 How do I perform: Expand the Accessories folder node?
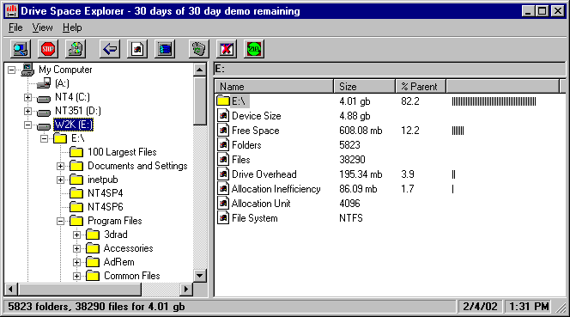point(76,248)
